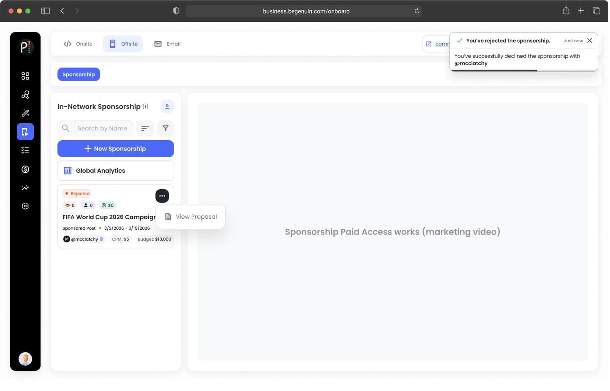Click the Search by Name field
The image size is (610, 391).
(103, 128)
